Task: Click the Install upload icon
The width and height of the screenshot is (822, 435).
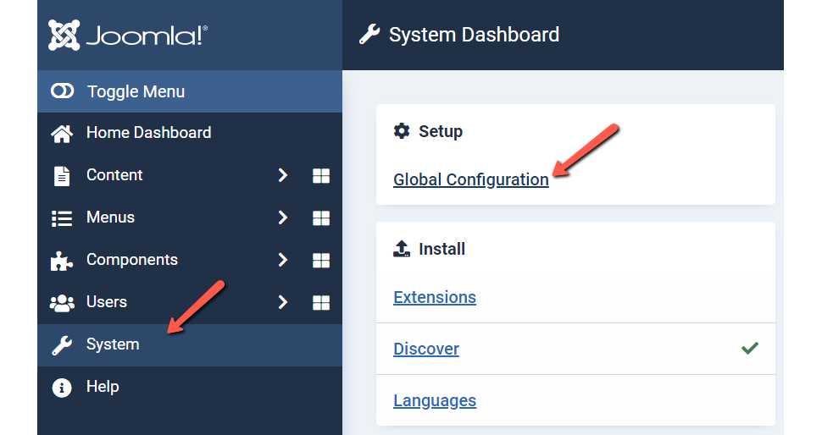Action: (x=402, y=249)
